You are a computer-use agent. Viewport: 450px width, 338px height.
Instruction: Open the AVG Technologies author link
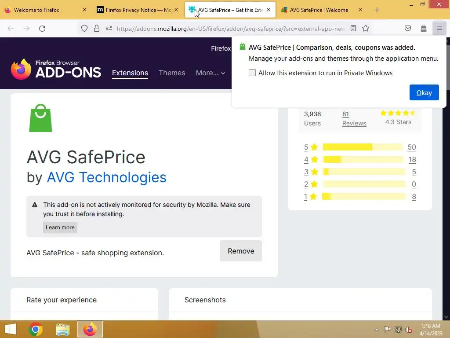pos(106,177)
